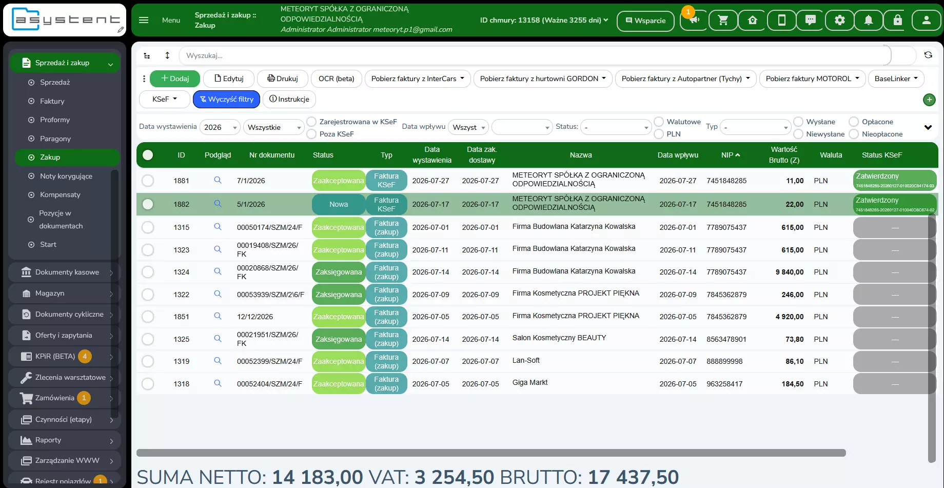Select the Opłacone radio button
The height and width of the screenshot is (488, 944).
tap(854, 122)
